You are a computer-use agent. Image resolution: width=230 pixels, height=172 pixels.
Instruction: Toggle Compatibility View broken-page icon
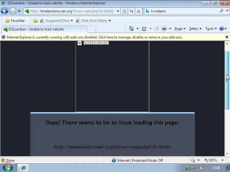tap(124, 11)
